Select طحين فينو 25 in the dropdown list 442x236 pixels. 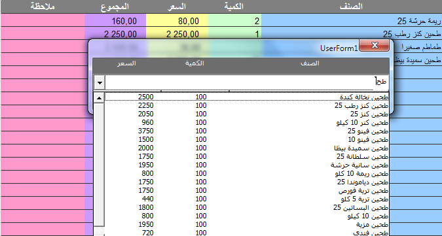pyautogui.click(x=247, y=131)
